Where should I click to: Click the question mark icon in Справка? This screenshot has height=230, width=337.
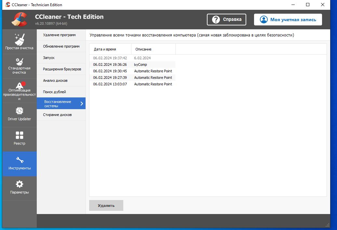(216, 20)
